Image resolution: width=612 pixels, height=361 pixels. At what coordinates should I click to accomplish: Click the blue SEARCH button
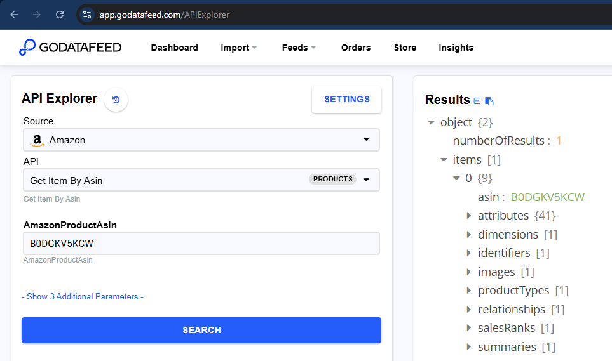point(201,330)
